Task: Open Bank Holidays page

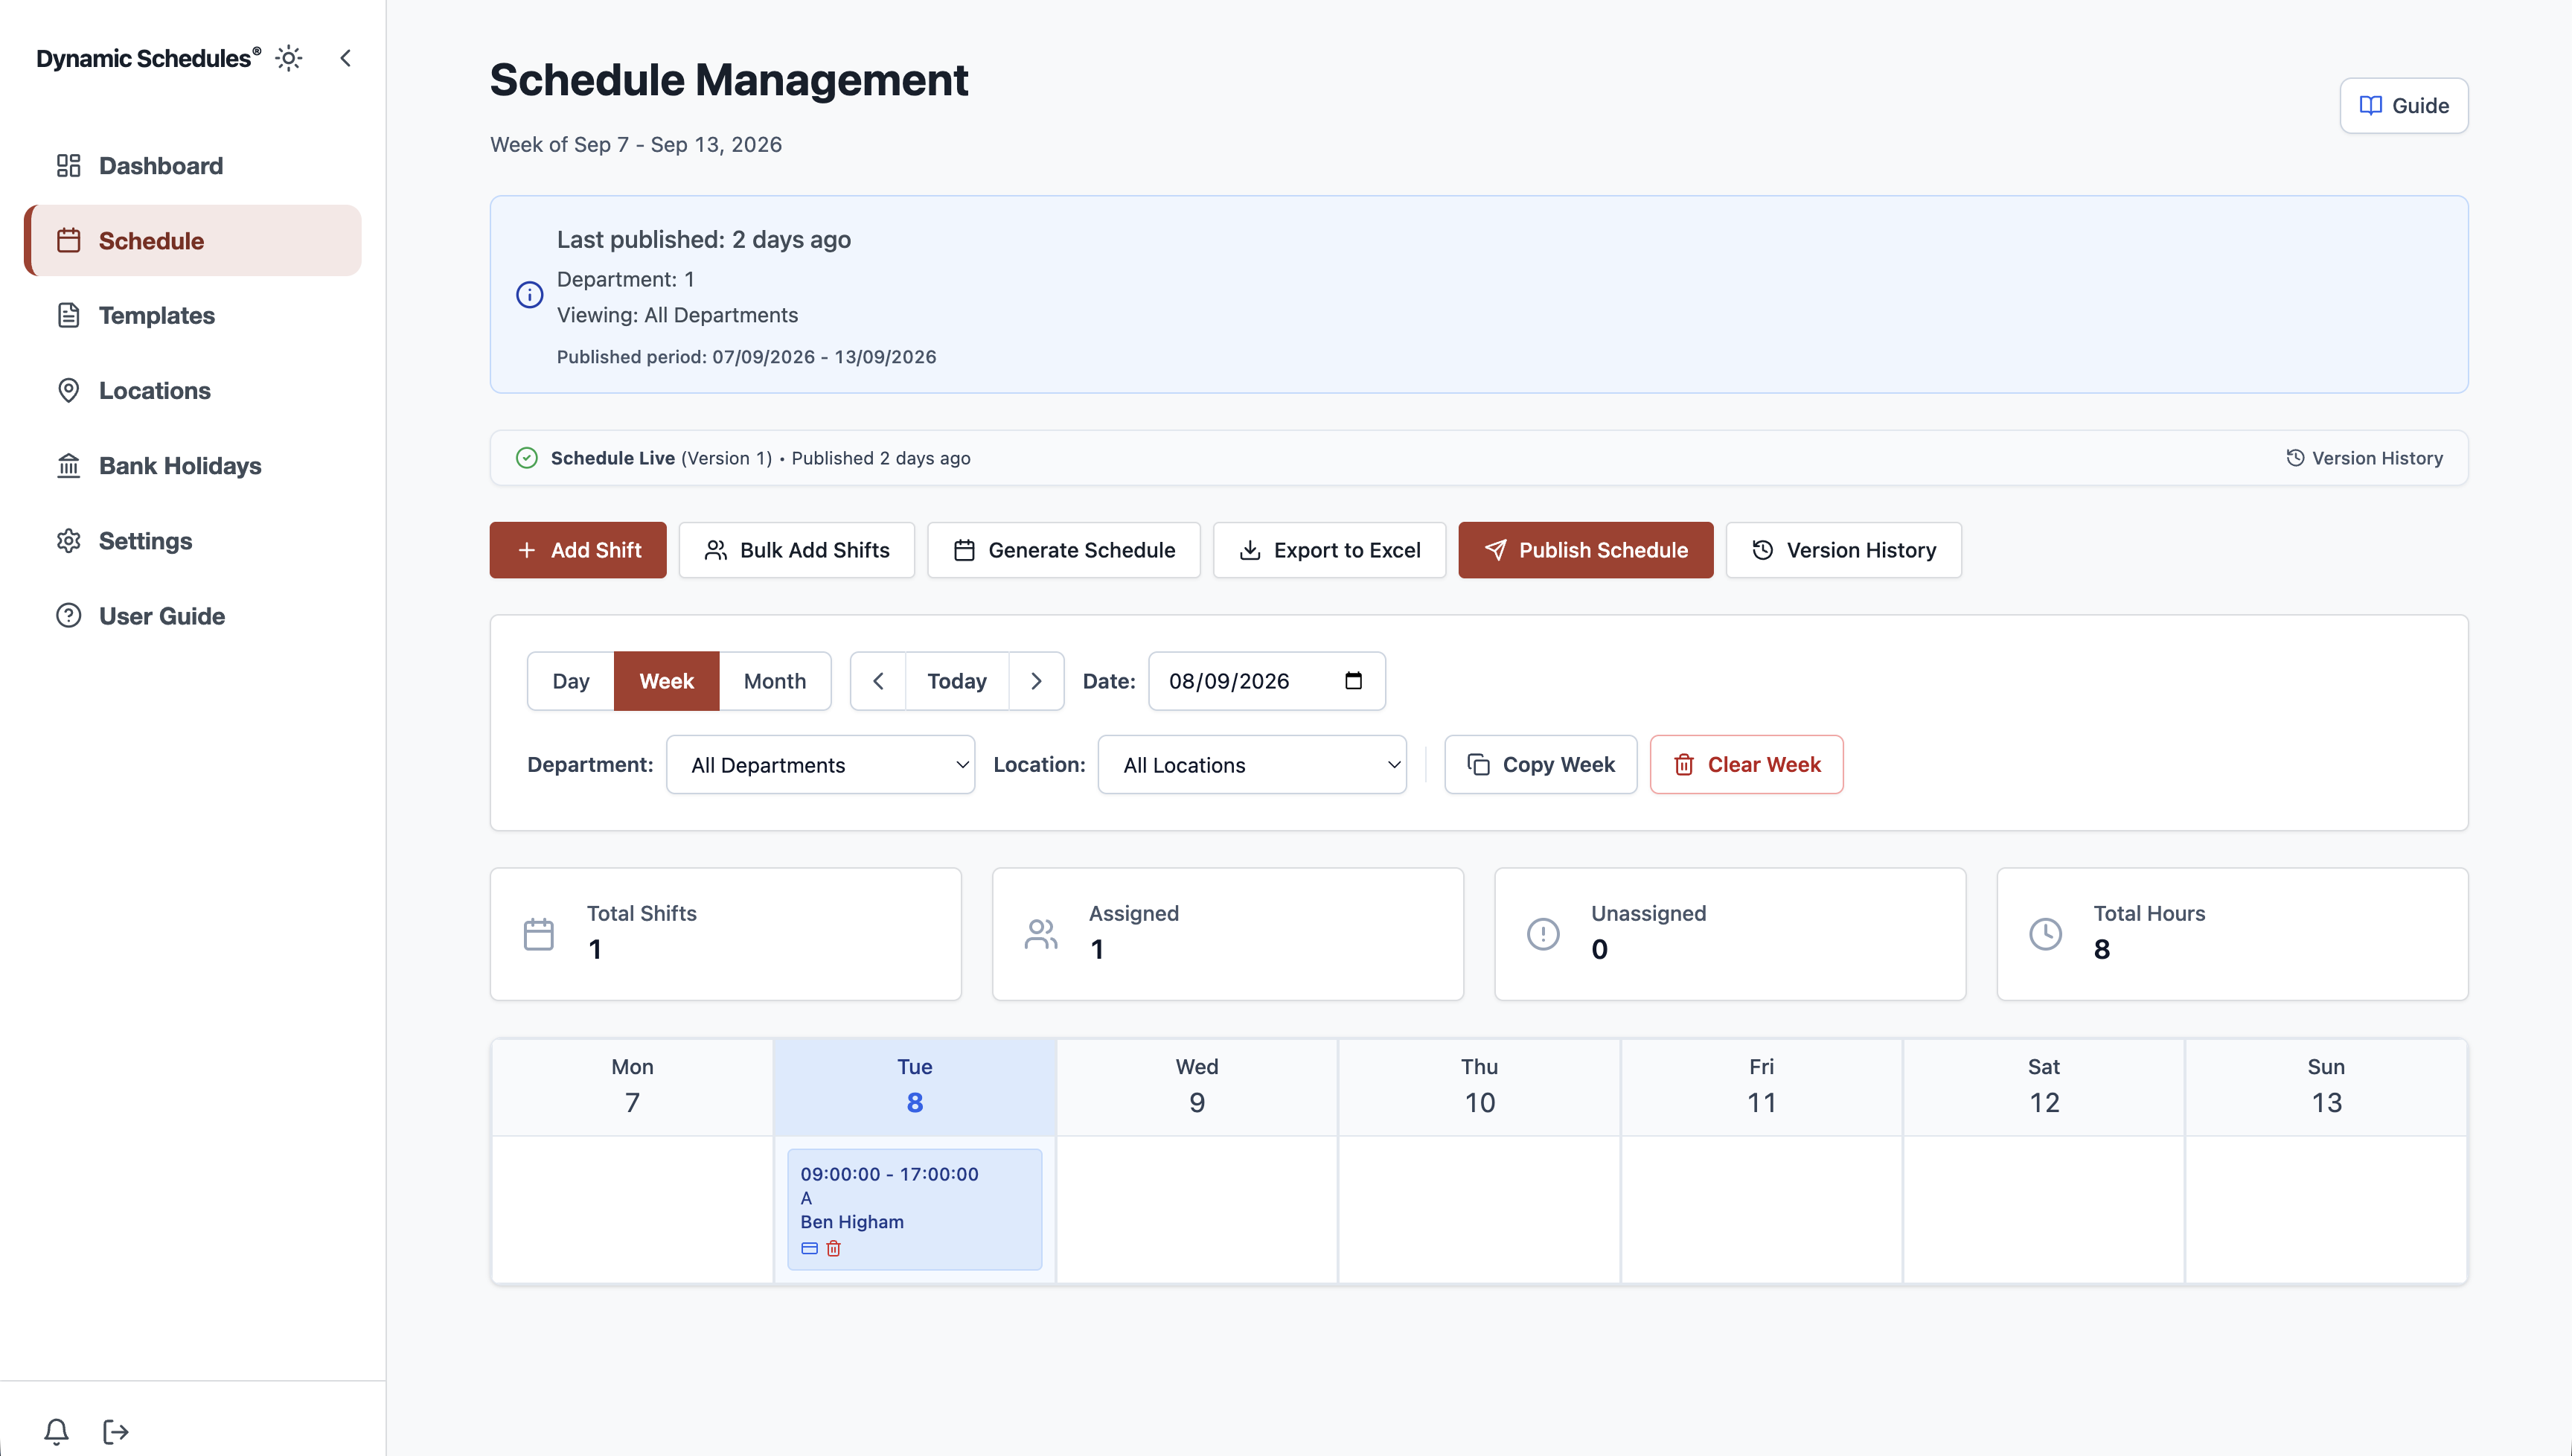Action: point(193,466)
